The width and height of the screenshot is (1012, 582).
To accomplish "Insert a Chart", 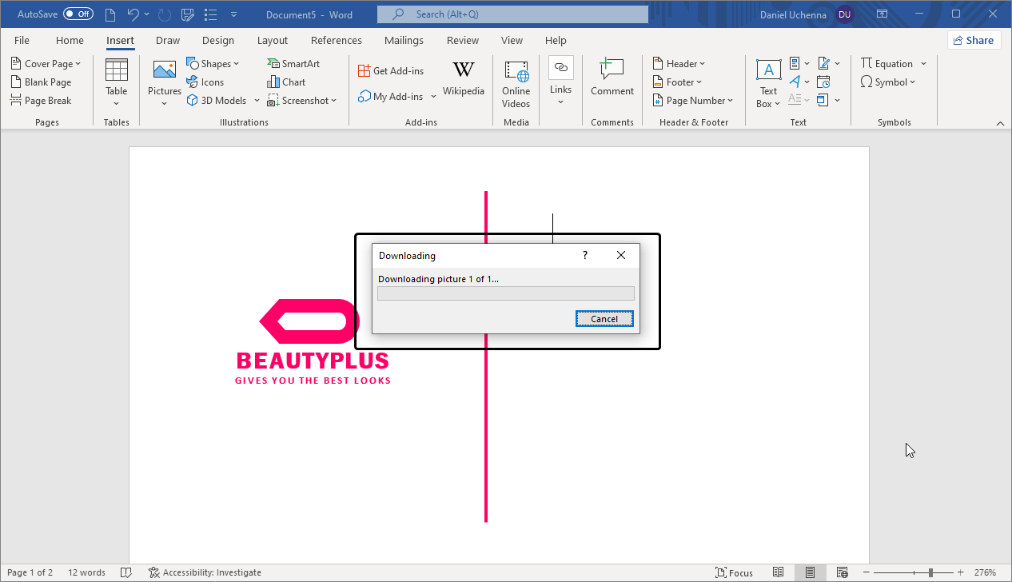I will click(x=286, y=82).
